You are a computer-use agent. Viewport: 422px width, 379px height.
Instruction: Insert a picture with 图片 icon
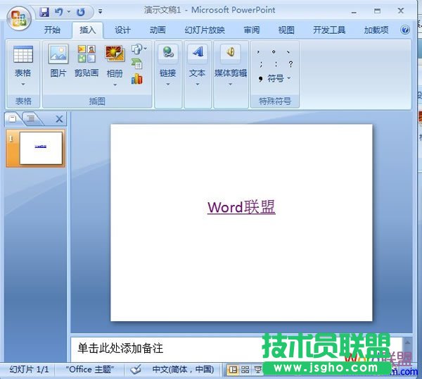(58, 54)
